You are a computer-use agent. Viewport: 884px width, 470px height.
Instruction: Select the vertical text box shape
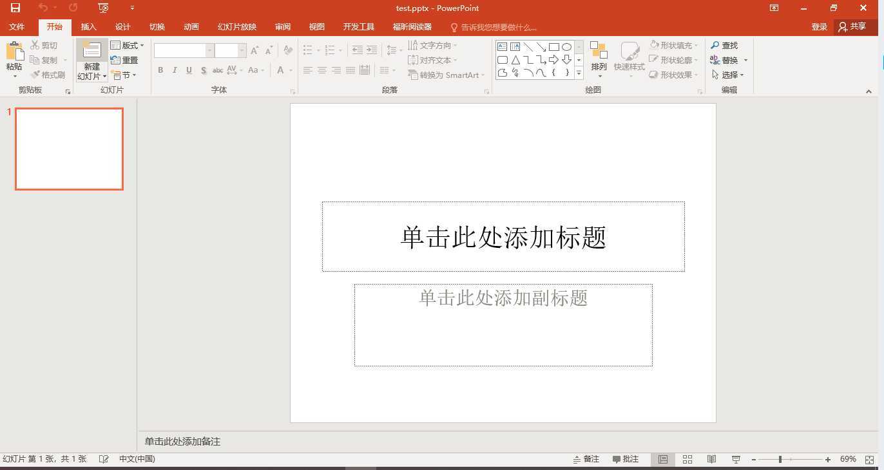tap(515, 47)
